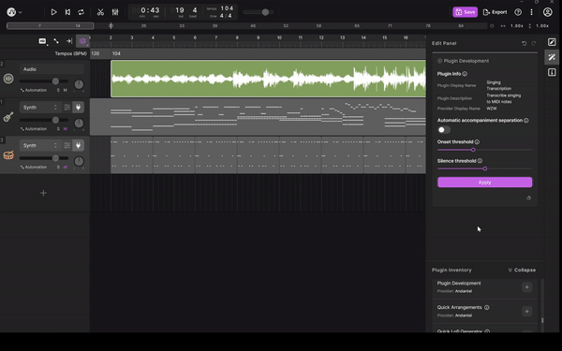Click the vertical zoom icon
562x351 pixels.
[530, 26]
